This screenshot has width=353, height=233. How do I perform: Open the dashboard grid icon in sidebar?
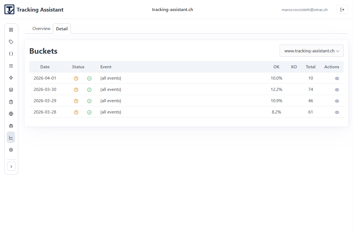11,30
